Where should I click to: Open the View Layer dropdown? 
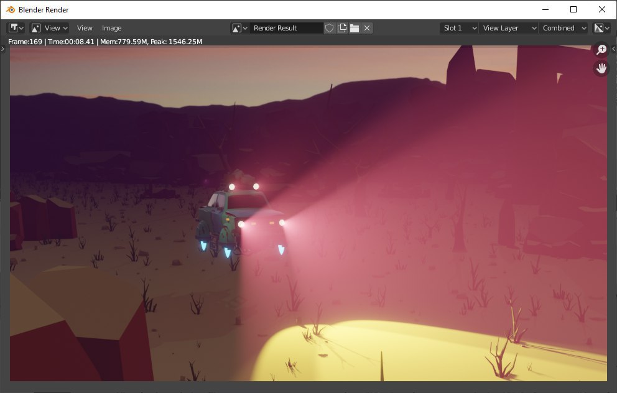(x=509, y=28)
